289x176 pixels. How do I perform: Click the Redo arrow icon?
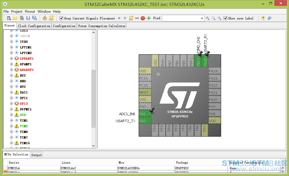click(125, 18)
